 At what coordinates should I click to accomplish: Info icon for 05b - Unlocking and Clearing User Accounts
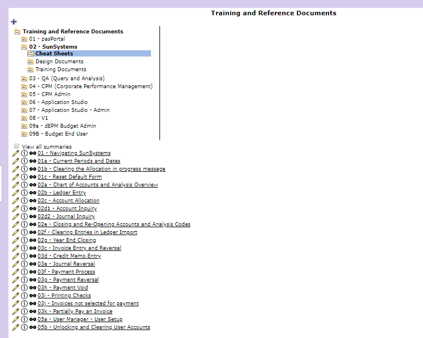(x=24, y=327)
